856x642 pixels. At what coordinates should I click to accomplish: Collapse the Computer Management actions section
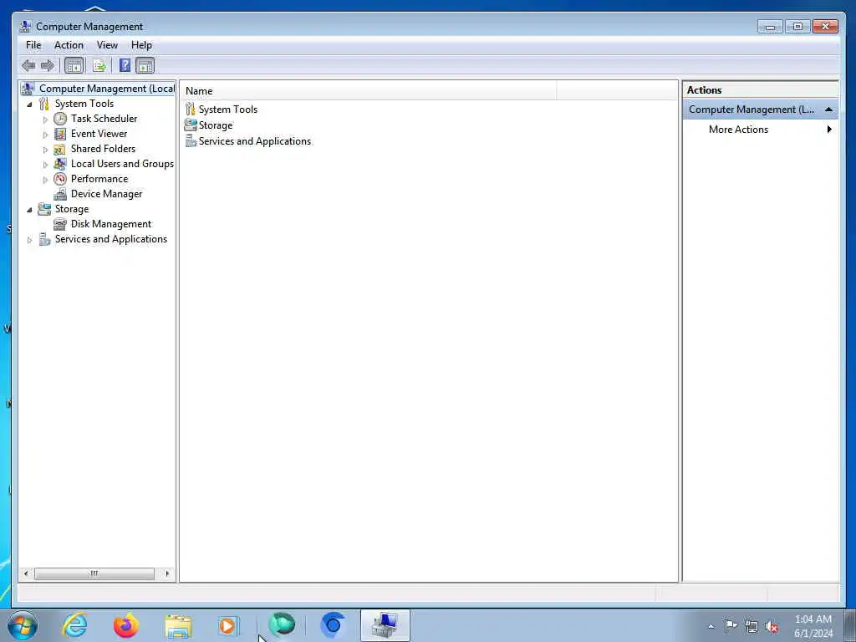point(828,110)
